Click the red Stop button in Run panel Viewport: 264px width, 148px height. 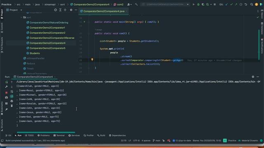pos(7,92)
